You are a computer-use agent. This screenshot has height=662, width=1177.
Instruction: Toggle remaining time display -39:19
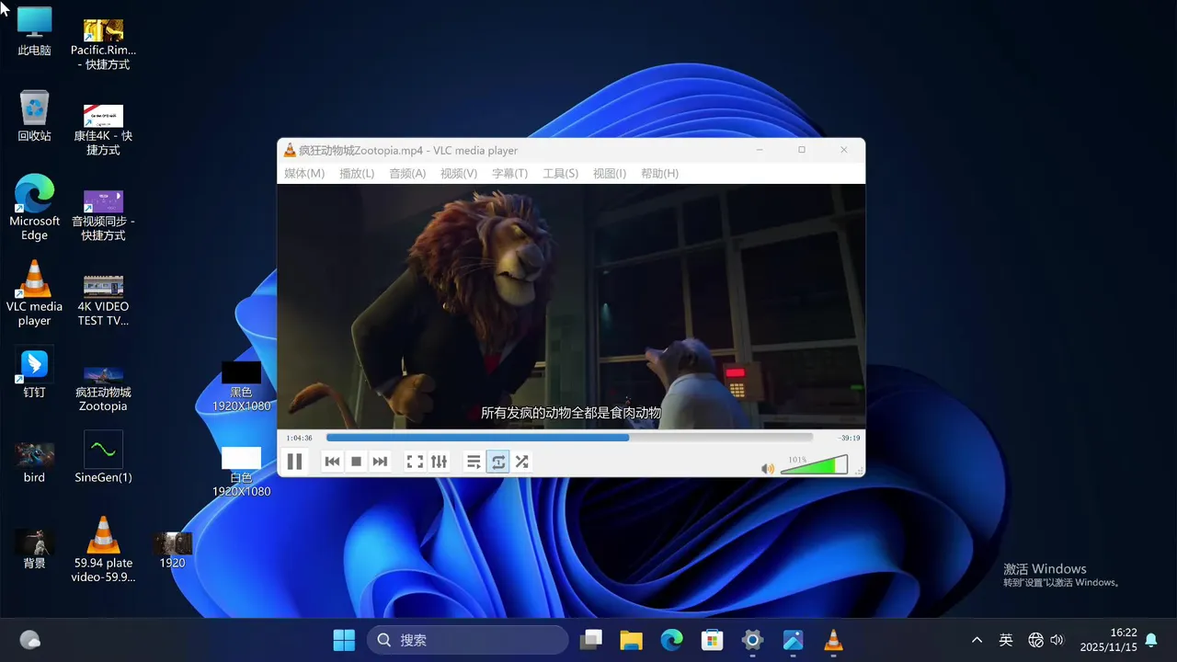[x=849, y=439]
